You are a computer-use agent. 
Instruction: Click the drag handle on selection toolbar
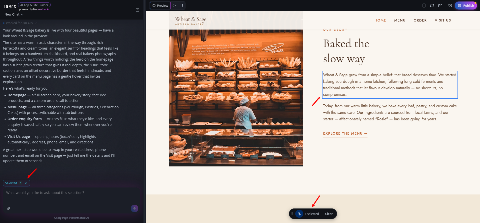292,214
